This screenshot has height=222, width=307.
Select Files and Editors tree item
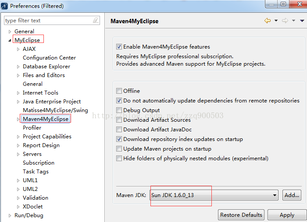click(44, 75)
